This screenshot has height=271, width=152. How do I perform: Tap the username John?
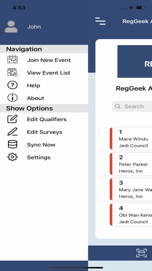point(34,27)
